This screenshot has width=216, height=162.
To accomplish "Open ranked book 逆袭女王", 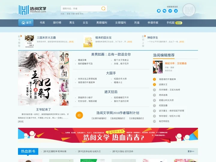I will click(x=163, y=84).
